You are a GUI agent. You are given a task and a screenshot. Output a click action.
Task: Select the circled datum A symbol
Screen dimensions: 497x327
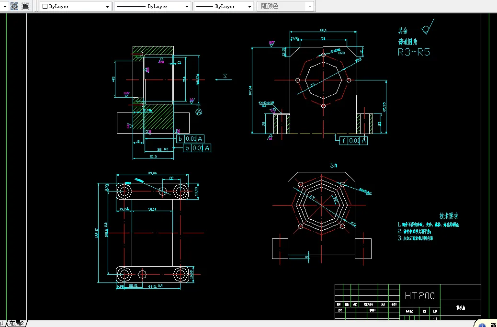(199, 112)
